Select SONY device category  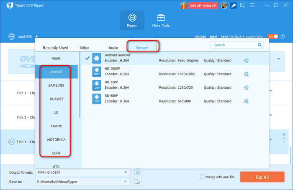56,153
